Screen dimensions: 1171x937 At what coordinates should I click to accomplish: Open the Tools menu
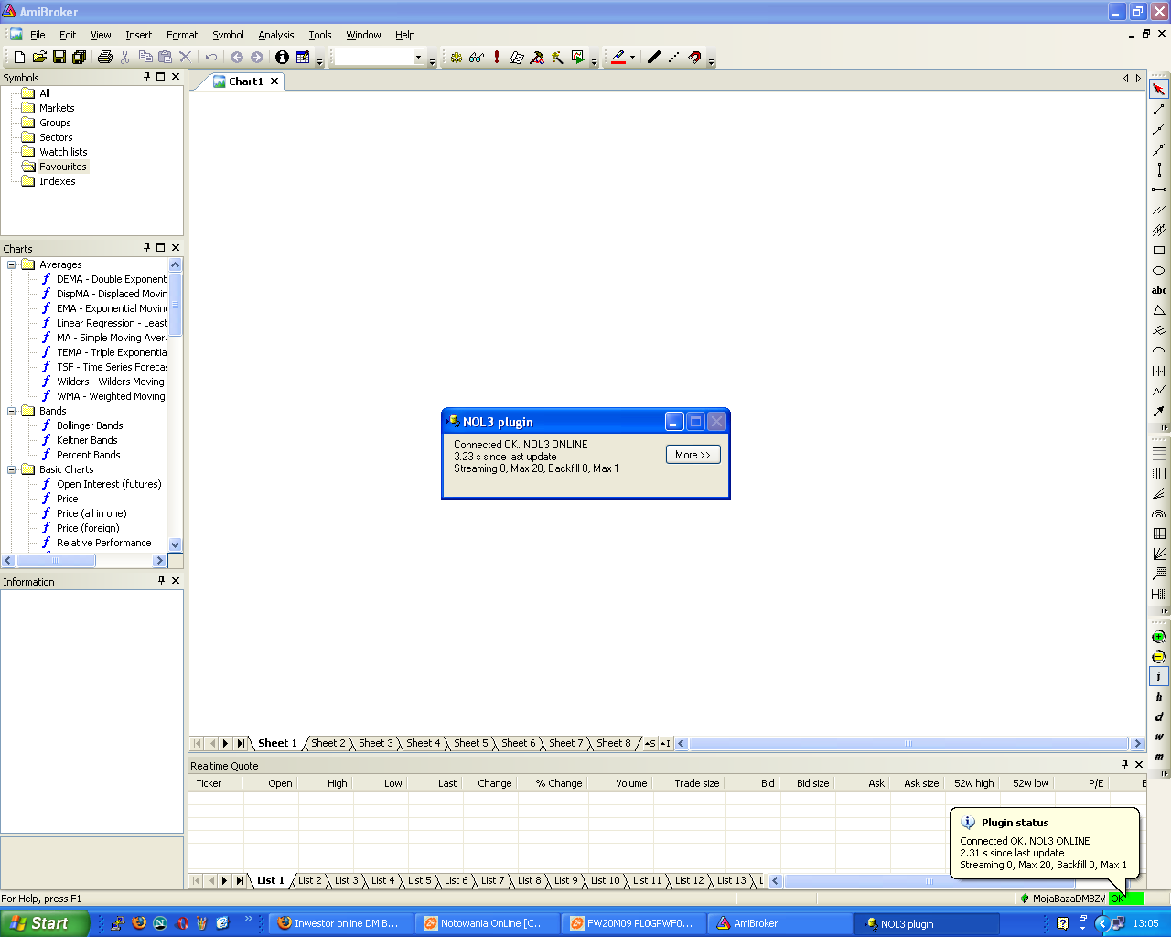[319, 35]
